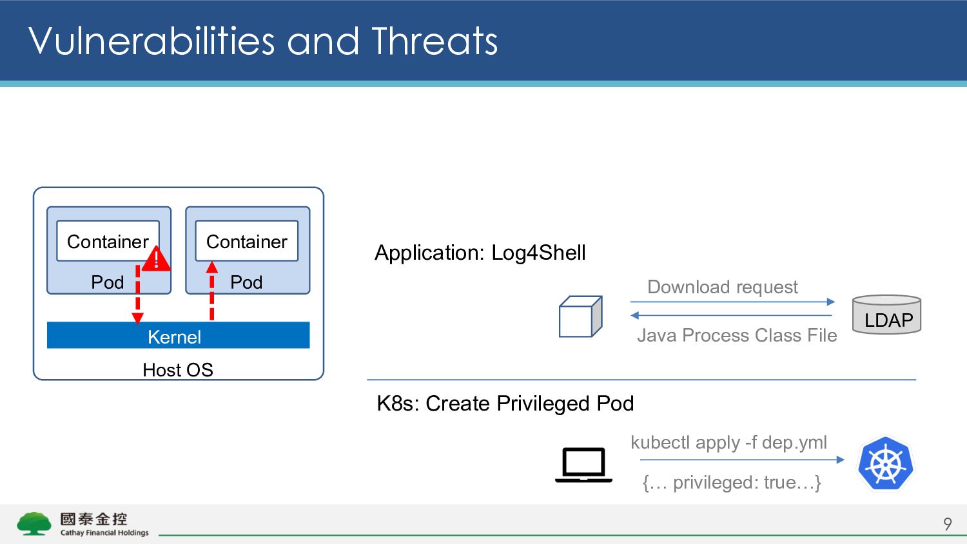
Task: Click the red warning triangle icon
Action: click(156, 258)
